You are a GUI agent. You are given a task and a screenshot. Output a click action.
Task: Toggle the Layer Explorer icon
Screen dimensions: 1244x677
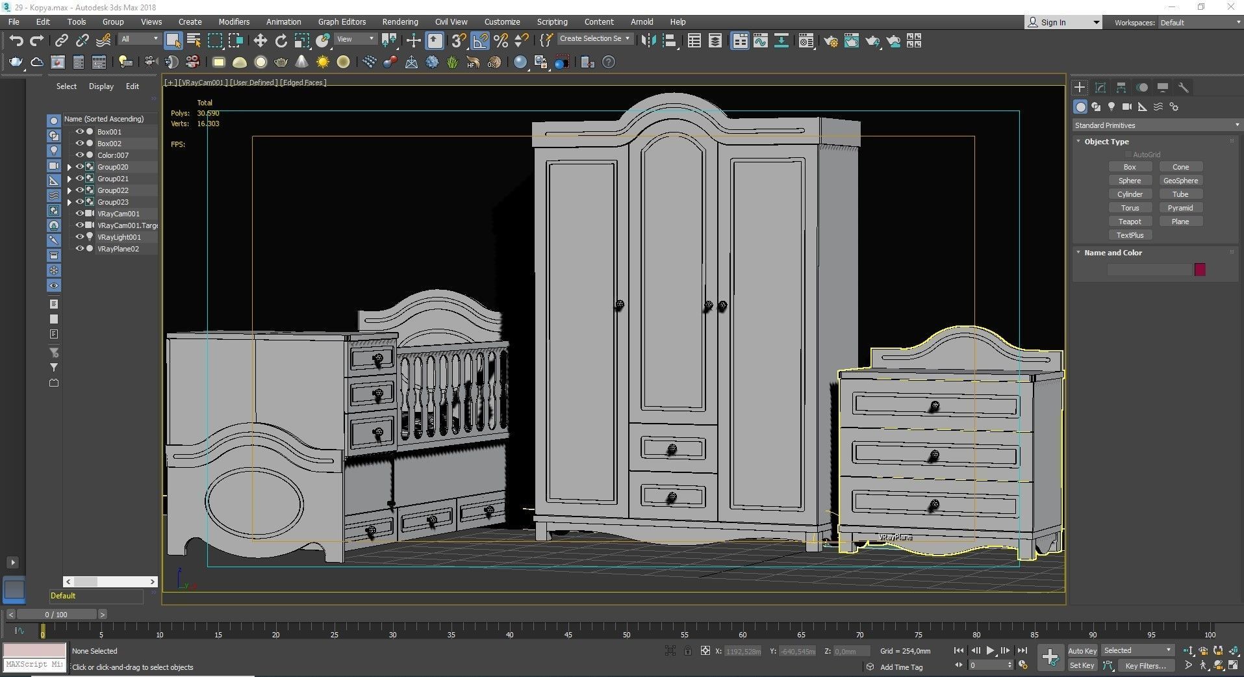715,41
